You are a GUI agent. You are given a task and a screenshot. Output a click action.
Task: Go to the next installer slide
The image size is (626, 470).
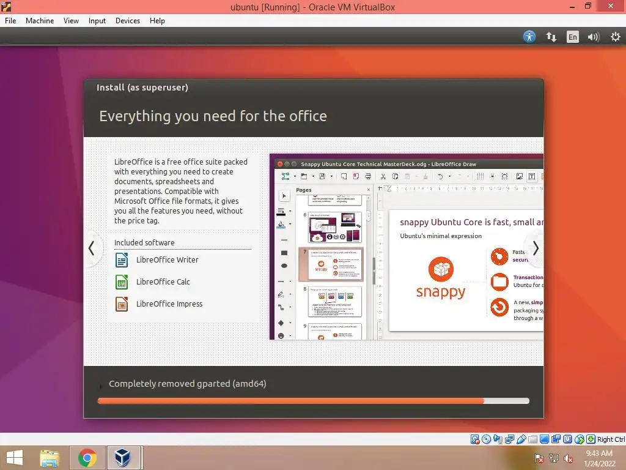pyautogui.click(x=536, y=248)
